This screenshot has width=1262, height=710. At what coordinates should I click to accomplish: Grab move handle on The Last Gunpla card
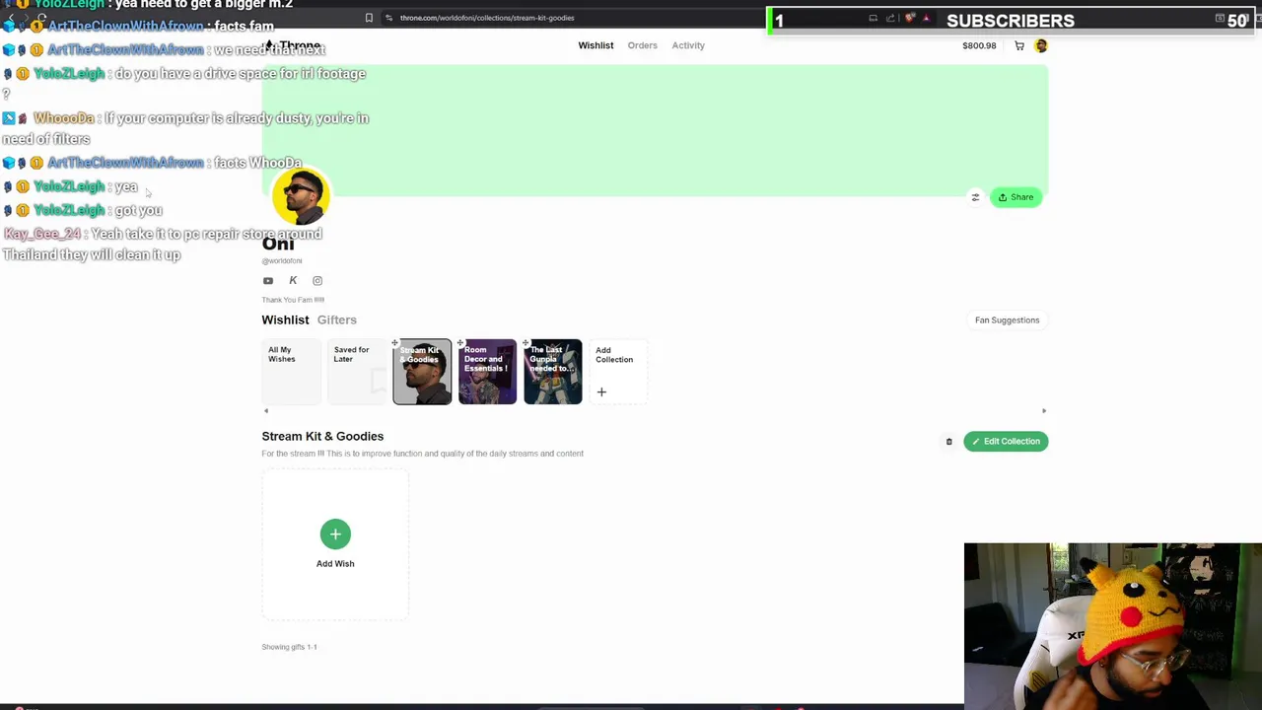pyautogui.click(x=526, y=344)
